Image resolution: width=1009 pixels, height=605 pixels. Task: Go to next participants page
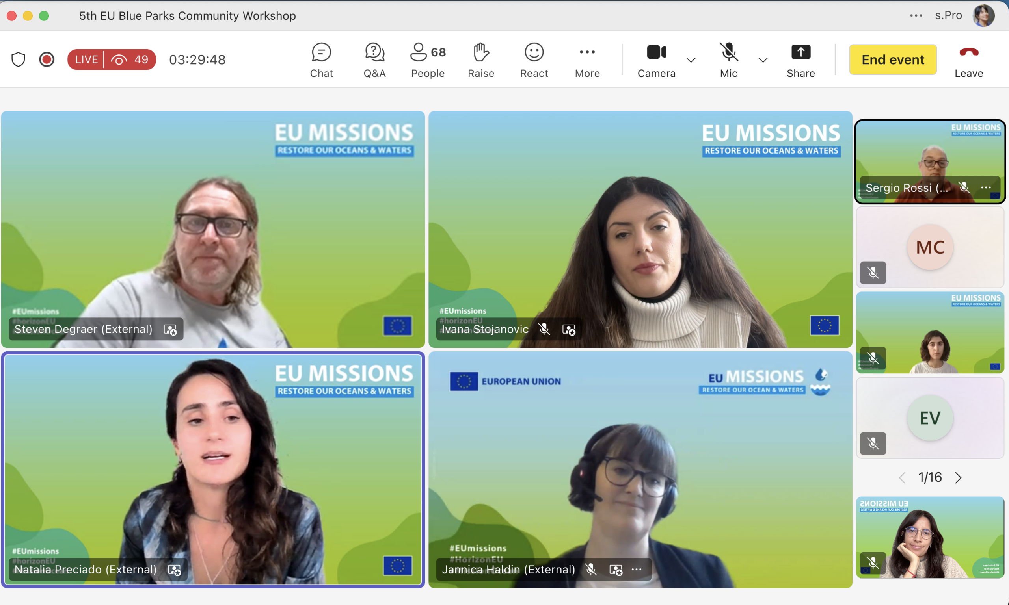pos(958,477)
